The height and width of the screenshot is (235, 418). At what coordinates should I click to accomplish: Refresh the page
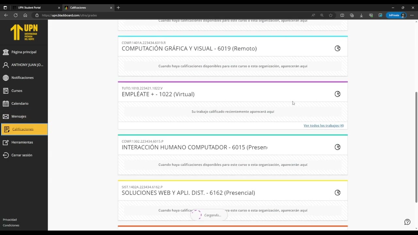(x=15, y=15)
